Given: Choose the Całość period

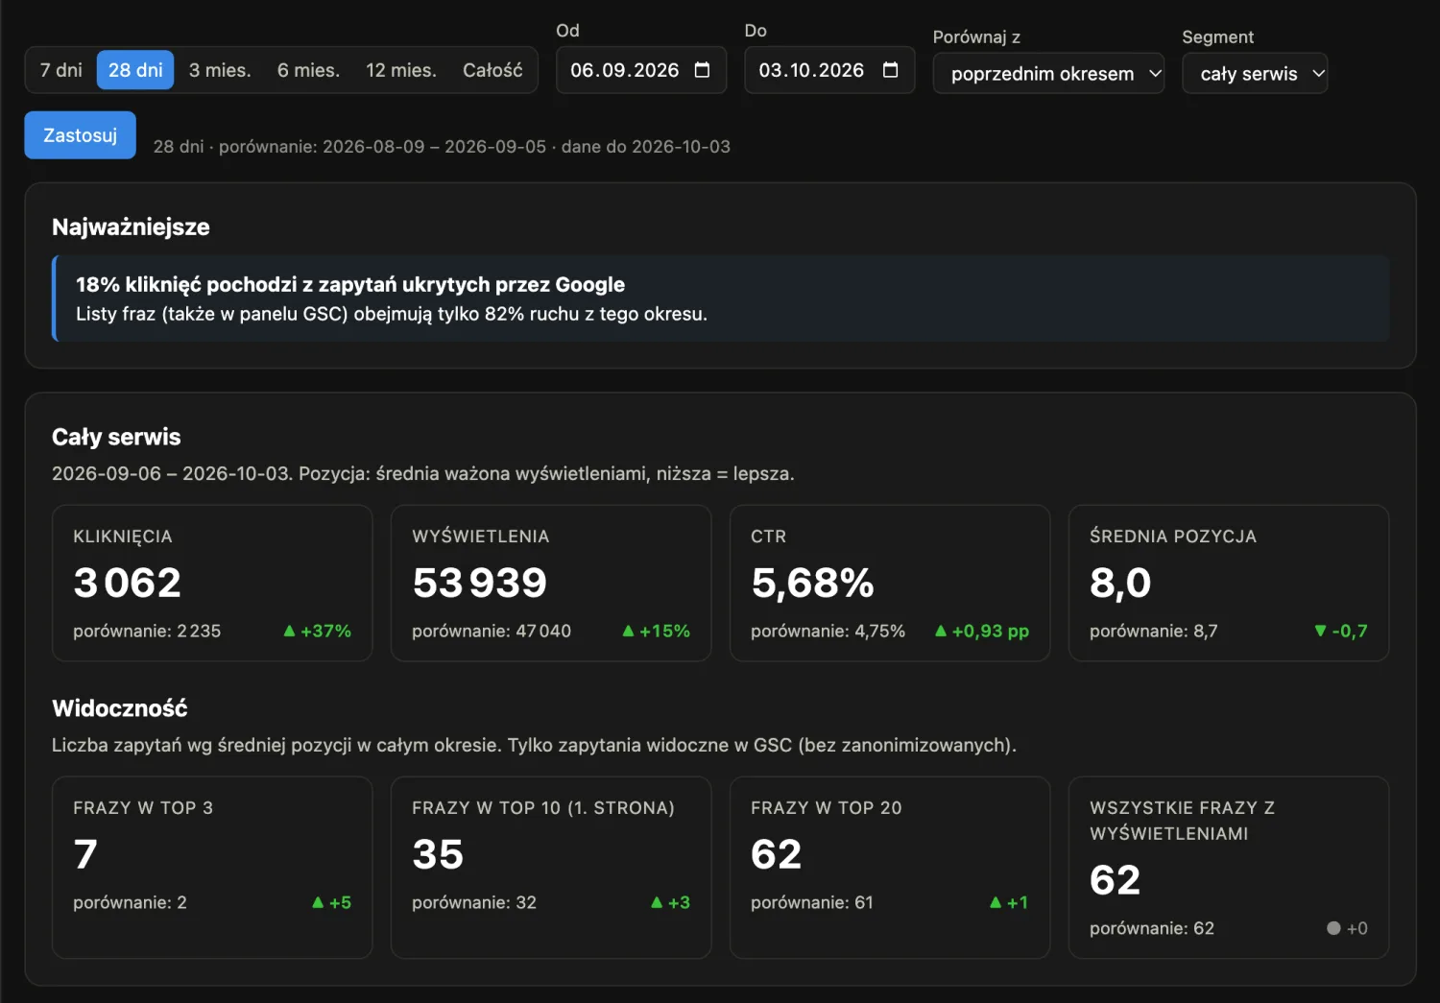Looking at the screenshot, I should coord(492,70).
